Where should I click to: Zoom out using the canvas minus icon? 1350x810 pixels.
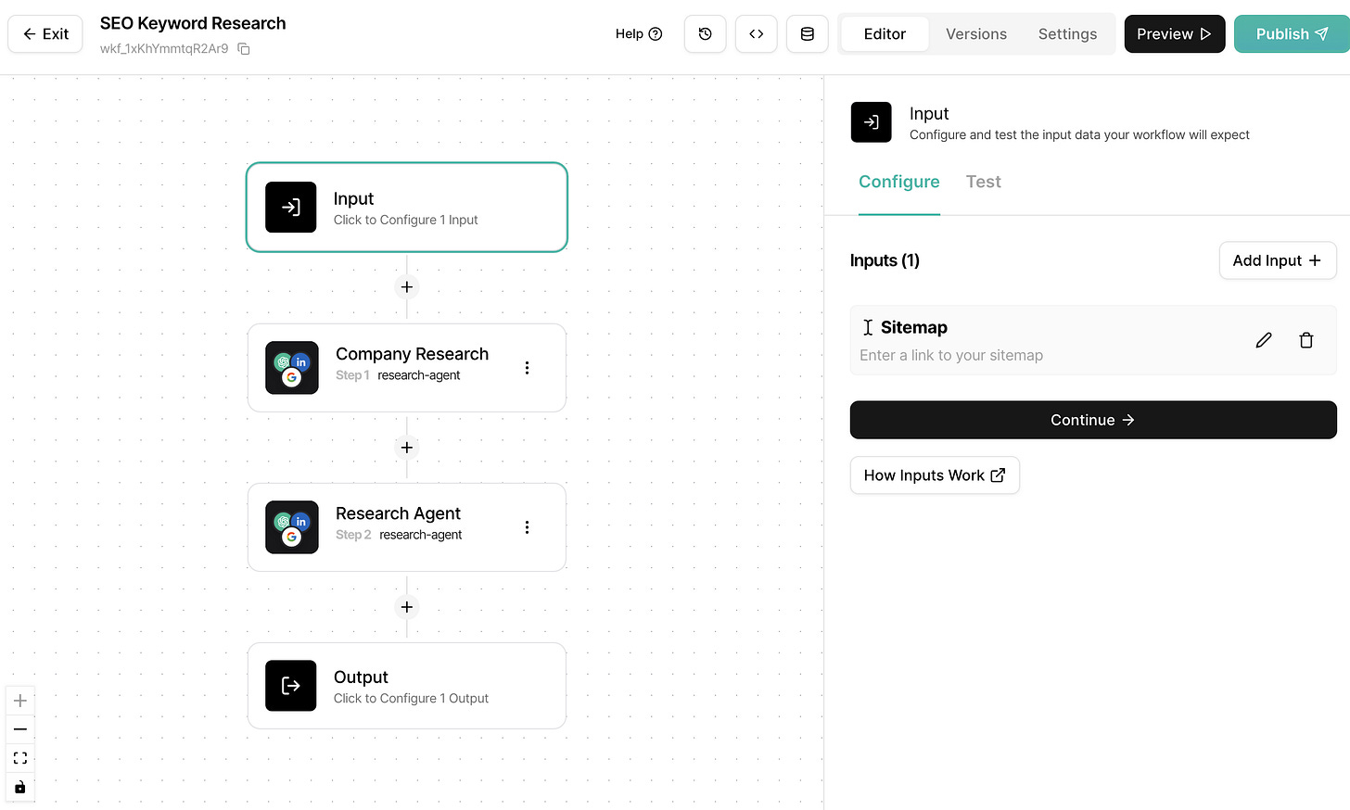pyautogui.click(x=20, y=729)
